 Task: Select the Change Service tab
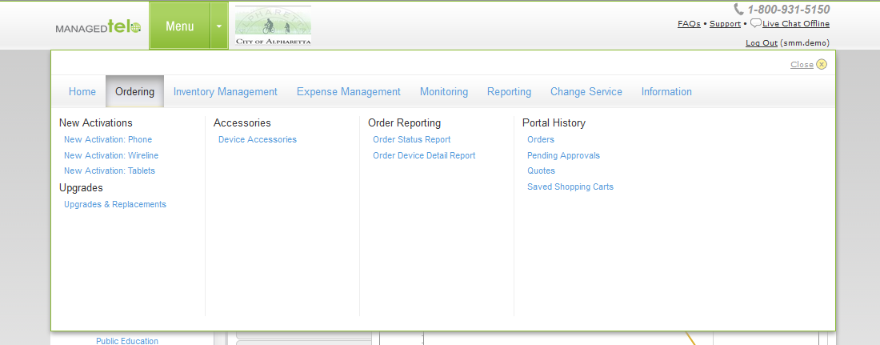pos(586,92)
